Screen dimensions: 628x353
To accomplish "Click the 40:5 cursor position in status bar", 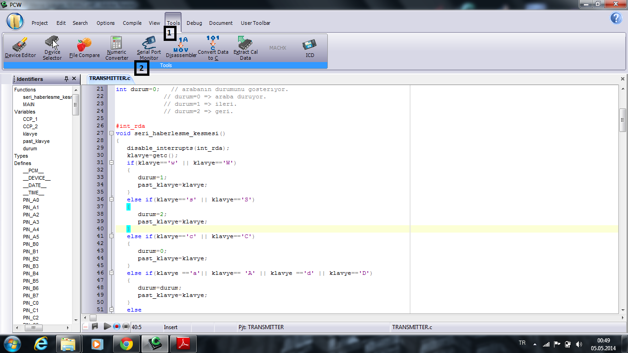I will [x=137, y=327].
